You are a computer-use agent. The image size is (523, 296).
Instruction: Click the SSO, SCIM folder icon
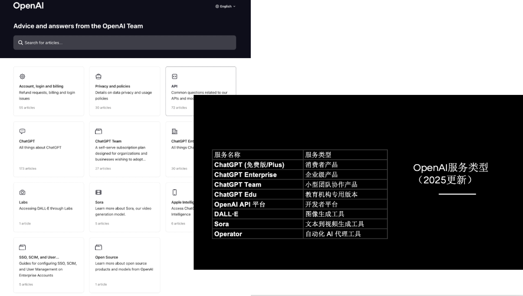pos(22,247)
